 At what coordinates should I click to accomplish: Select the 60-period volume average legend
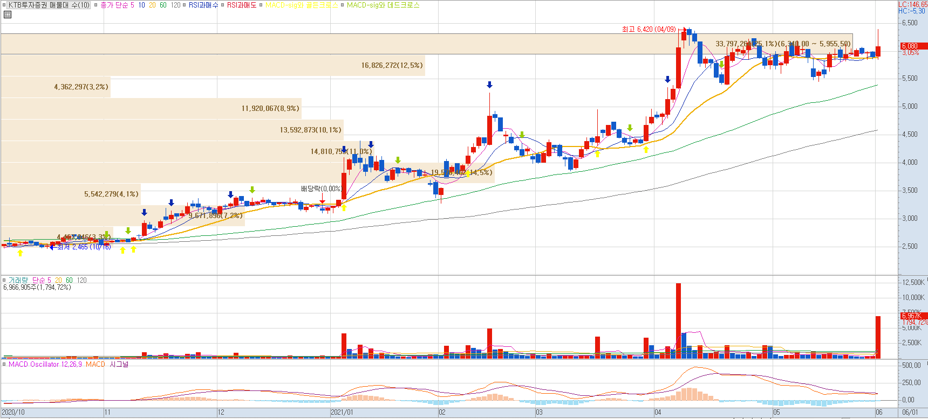[69, 280]
